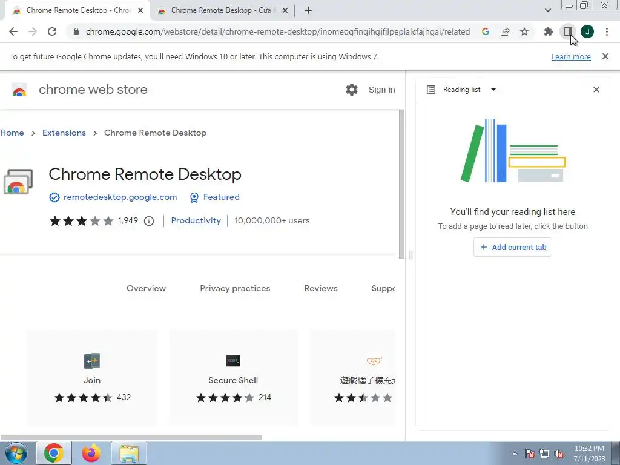Click Sign in on the web store

pos(381,90)
